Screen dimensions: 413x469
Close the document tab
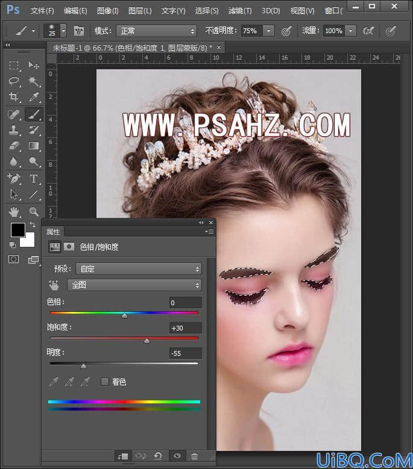[x=219, y=47]
